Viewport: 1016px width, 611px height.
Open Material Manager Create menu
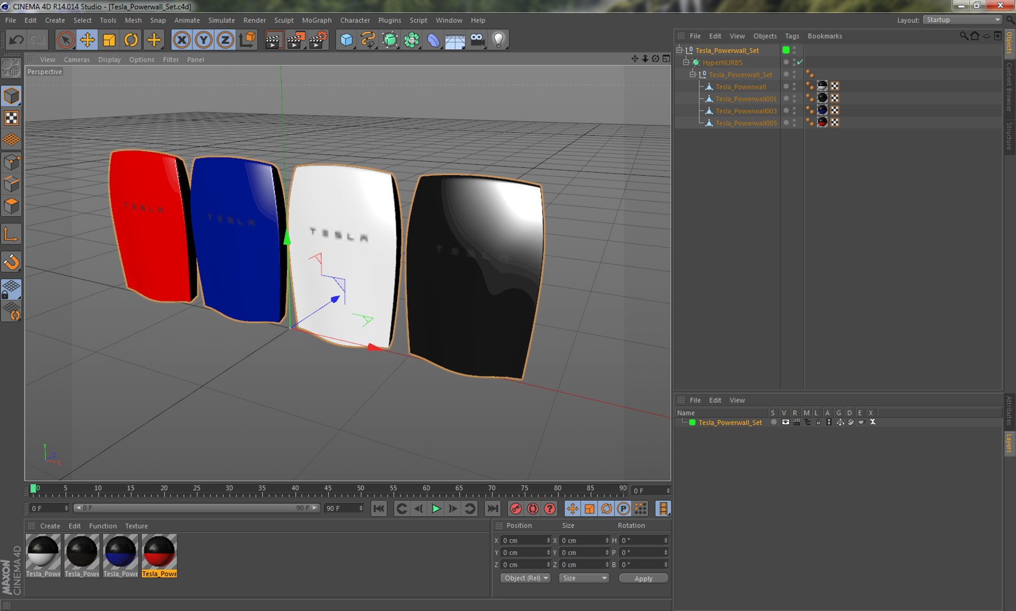pyautogui.click(x=50, y=526)
